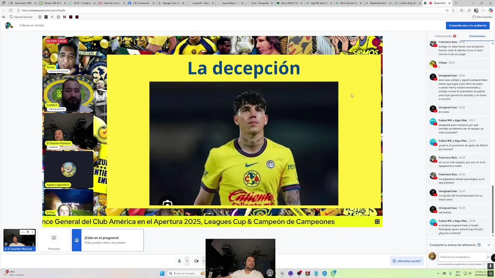
Task: Open WhatsApp from the taskbar
Action: pyautogui.click(x=333, y=273)
